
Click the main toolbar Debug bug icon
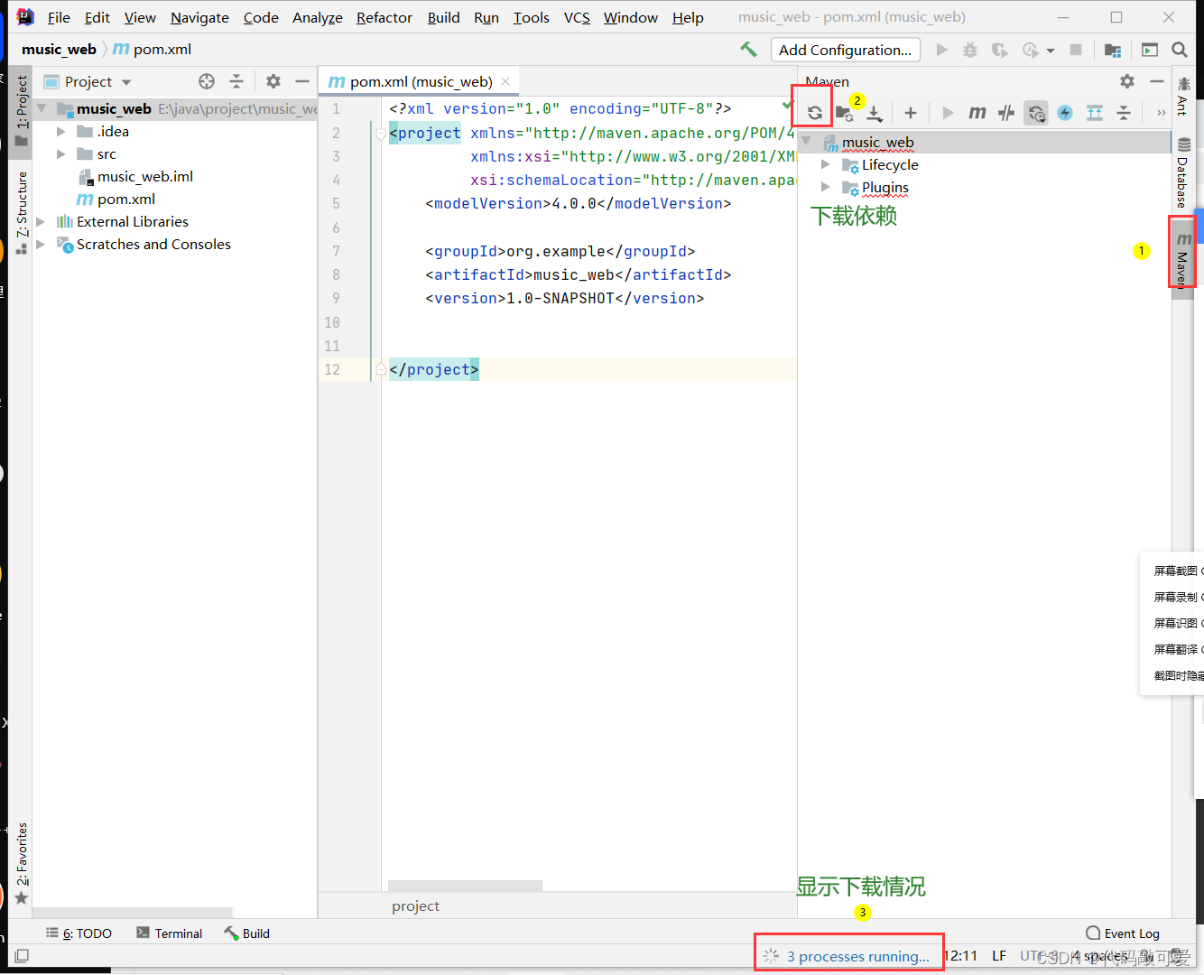click(x=970, y=50)
